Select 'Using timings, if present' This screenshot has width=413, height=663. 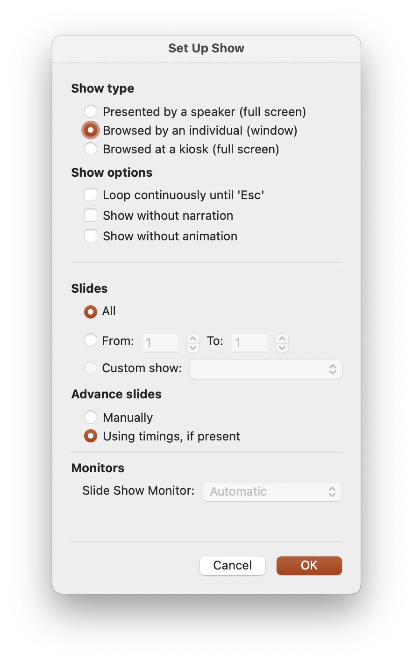[91, 436]
